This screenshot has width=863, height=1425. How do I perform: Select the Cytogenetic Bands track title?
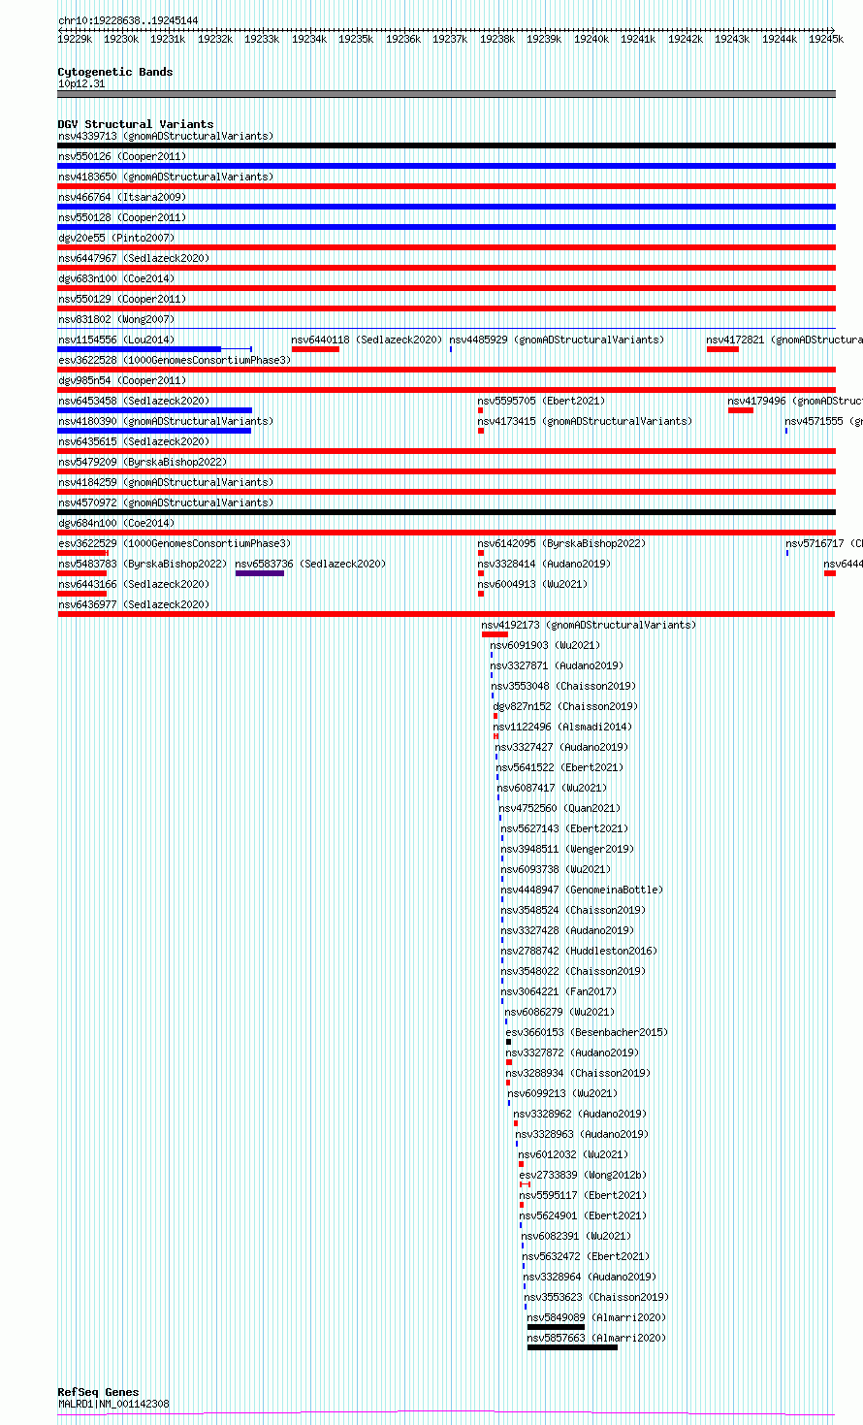(x=115, y=72)
